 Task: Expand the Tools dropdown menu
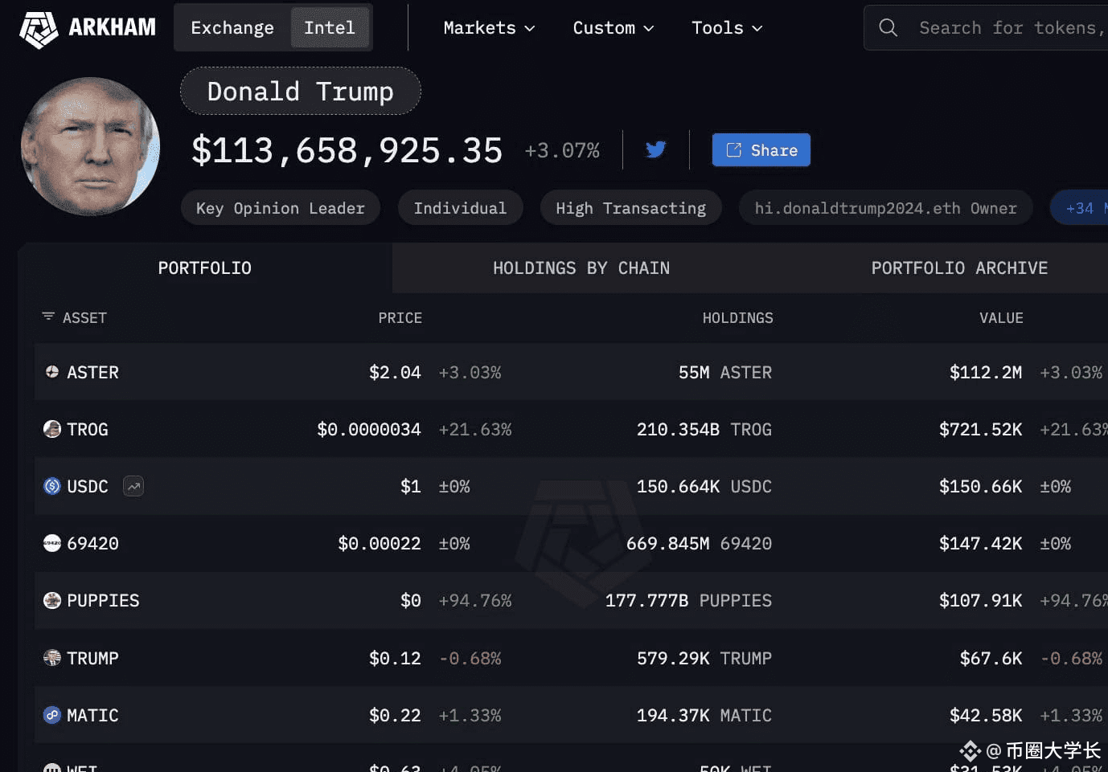tap(727, 27)
